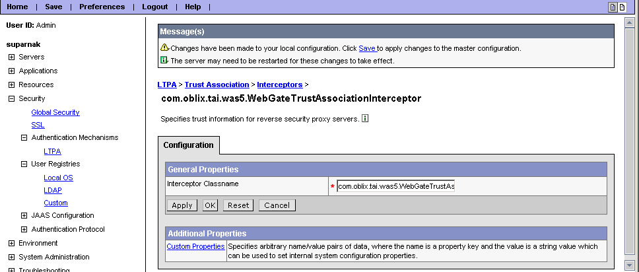Expand the Applications tree node

pyautogui.click(x=11, y=71)
